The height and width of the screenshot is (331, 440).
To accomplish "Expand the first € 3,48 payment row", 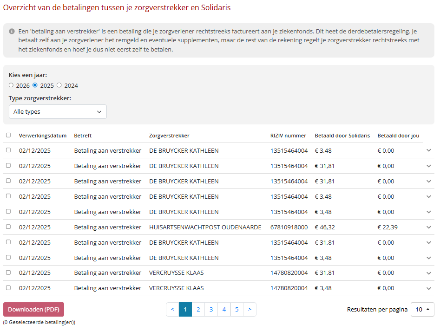I will tap(428, 150).
